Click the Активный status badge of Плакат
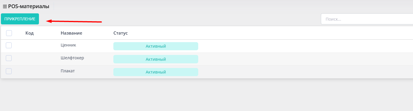 [x=156, y=72]
